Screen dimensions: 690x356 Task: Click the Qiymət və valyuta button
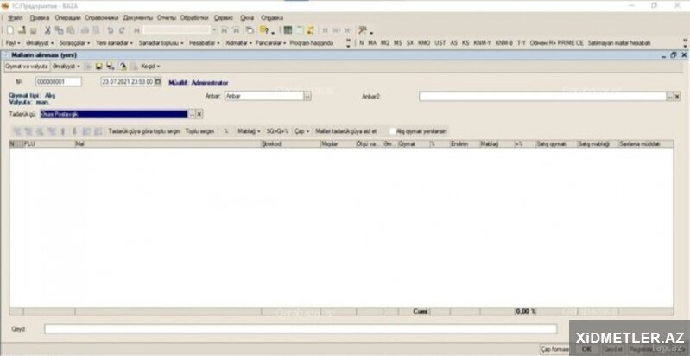pos(25,66)
